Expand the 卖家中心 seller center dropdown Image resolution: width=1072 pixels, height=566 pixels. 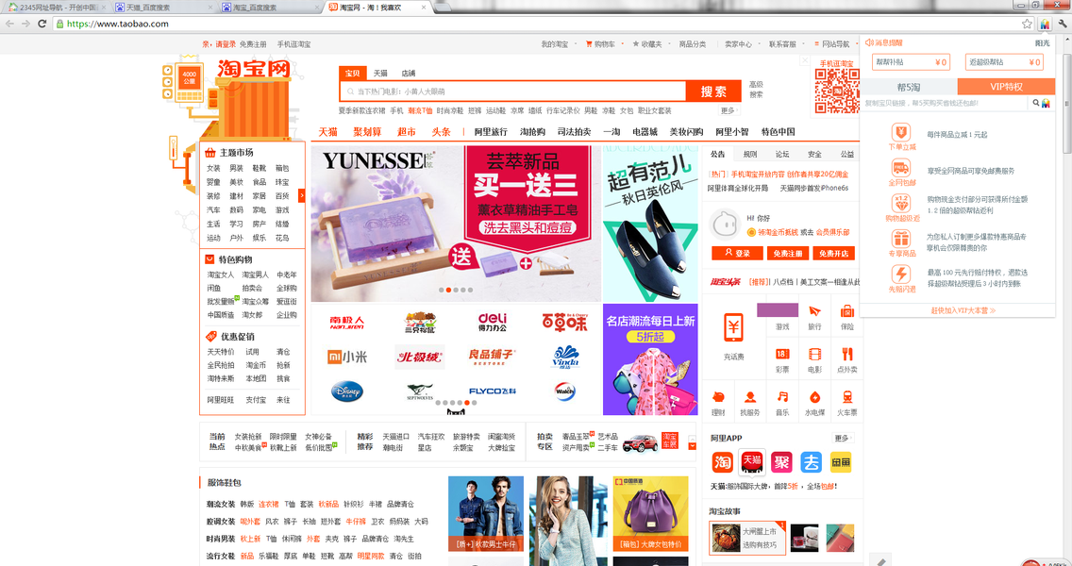click(741, 43)
